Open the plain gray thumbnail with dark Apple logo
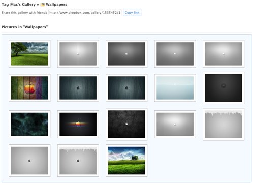This screenshot has width=254, height=185. coord(29,161)
